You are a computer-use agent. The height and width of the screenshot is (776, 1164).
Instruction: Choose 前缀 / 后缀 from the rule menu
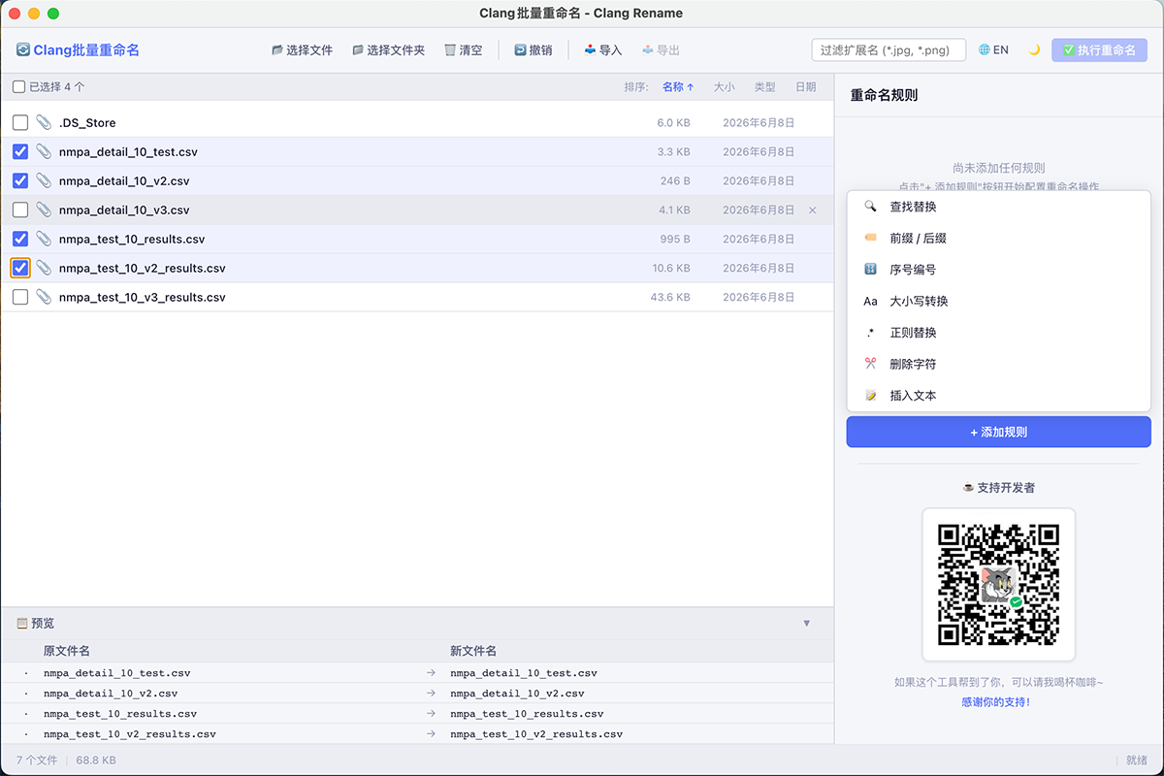[x=998, y=238]
